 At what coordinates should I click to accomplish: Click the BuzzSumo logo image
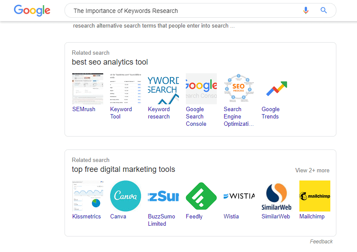[x=163, y=196]
